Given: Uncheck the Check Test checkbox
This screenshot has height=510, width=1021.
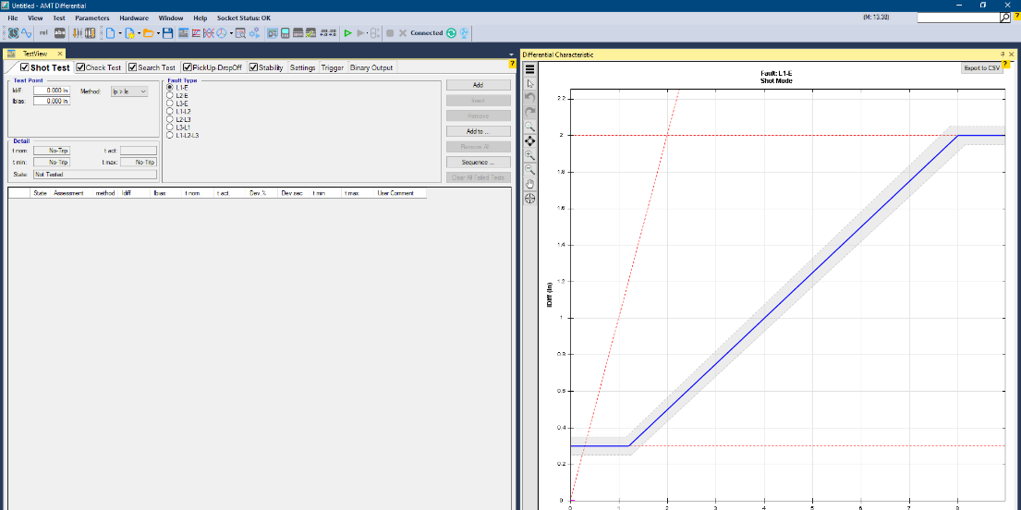Looking at the screenshot, I should (81, 67).
